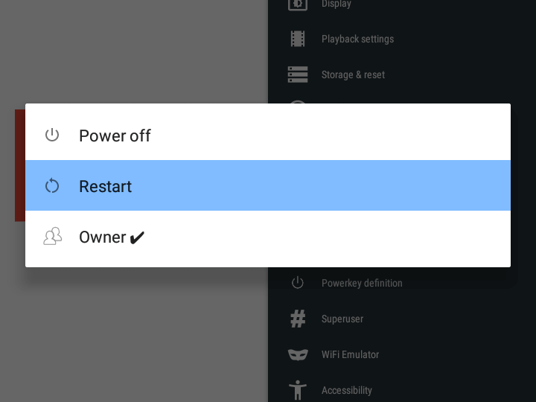Click the WiFi Emulator mask icon

pyautogui.click(x=298, y=354)
